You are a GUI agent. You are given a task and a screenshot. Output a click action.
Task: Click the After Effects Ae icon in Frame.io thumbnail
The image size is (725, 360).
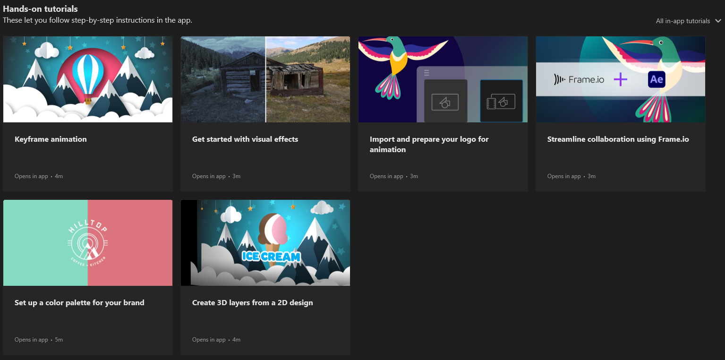[657, 79]
